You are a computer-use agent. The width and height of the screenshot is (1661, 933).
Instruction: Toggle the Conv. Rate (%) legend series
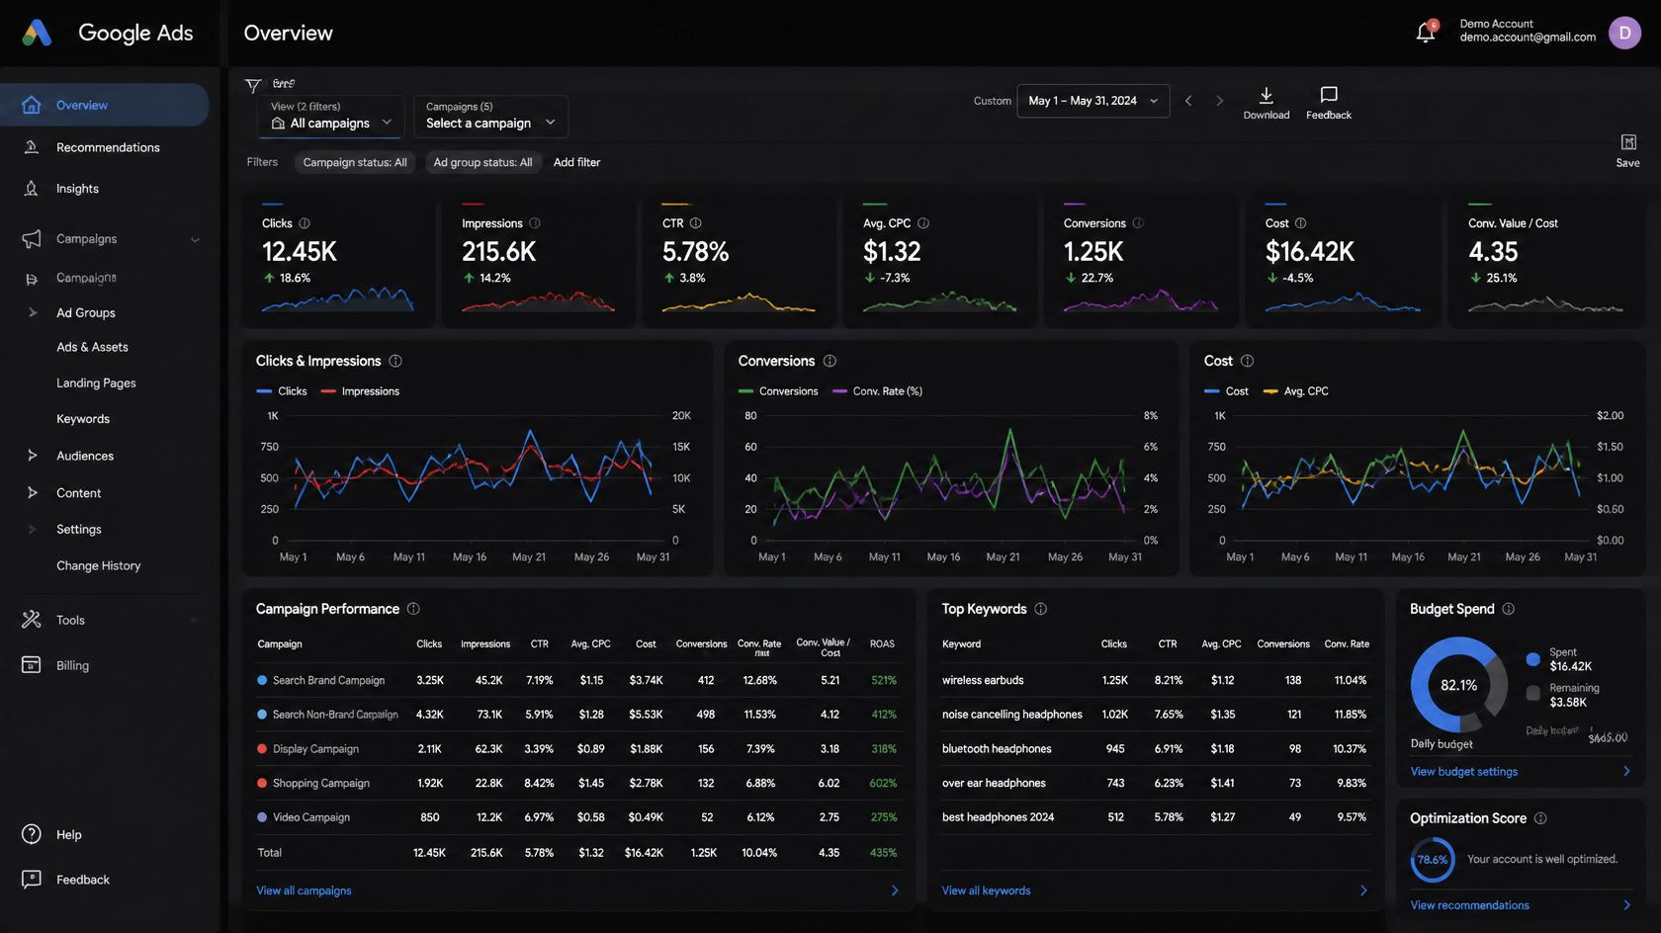[x=877, y=391]
